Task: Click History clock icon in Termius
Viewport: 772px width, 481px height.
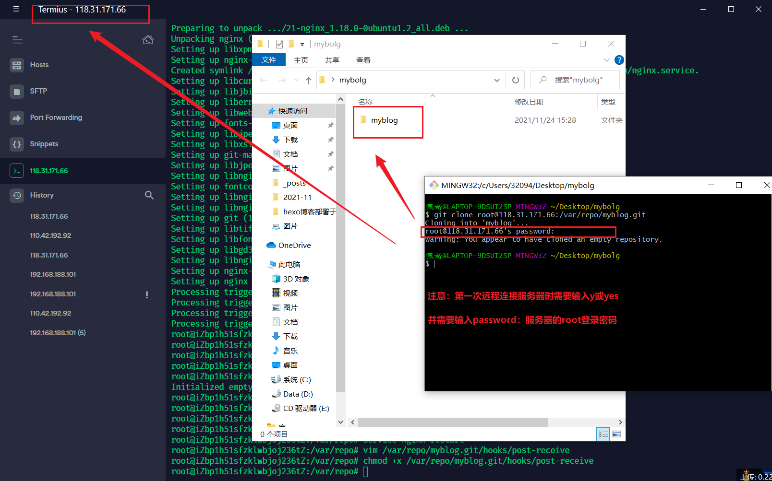Action: coord(17,195)
